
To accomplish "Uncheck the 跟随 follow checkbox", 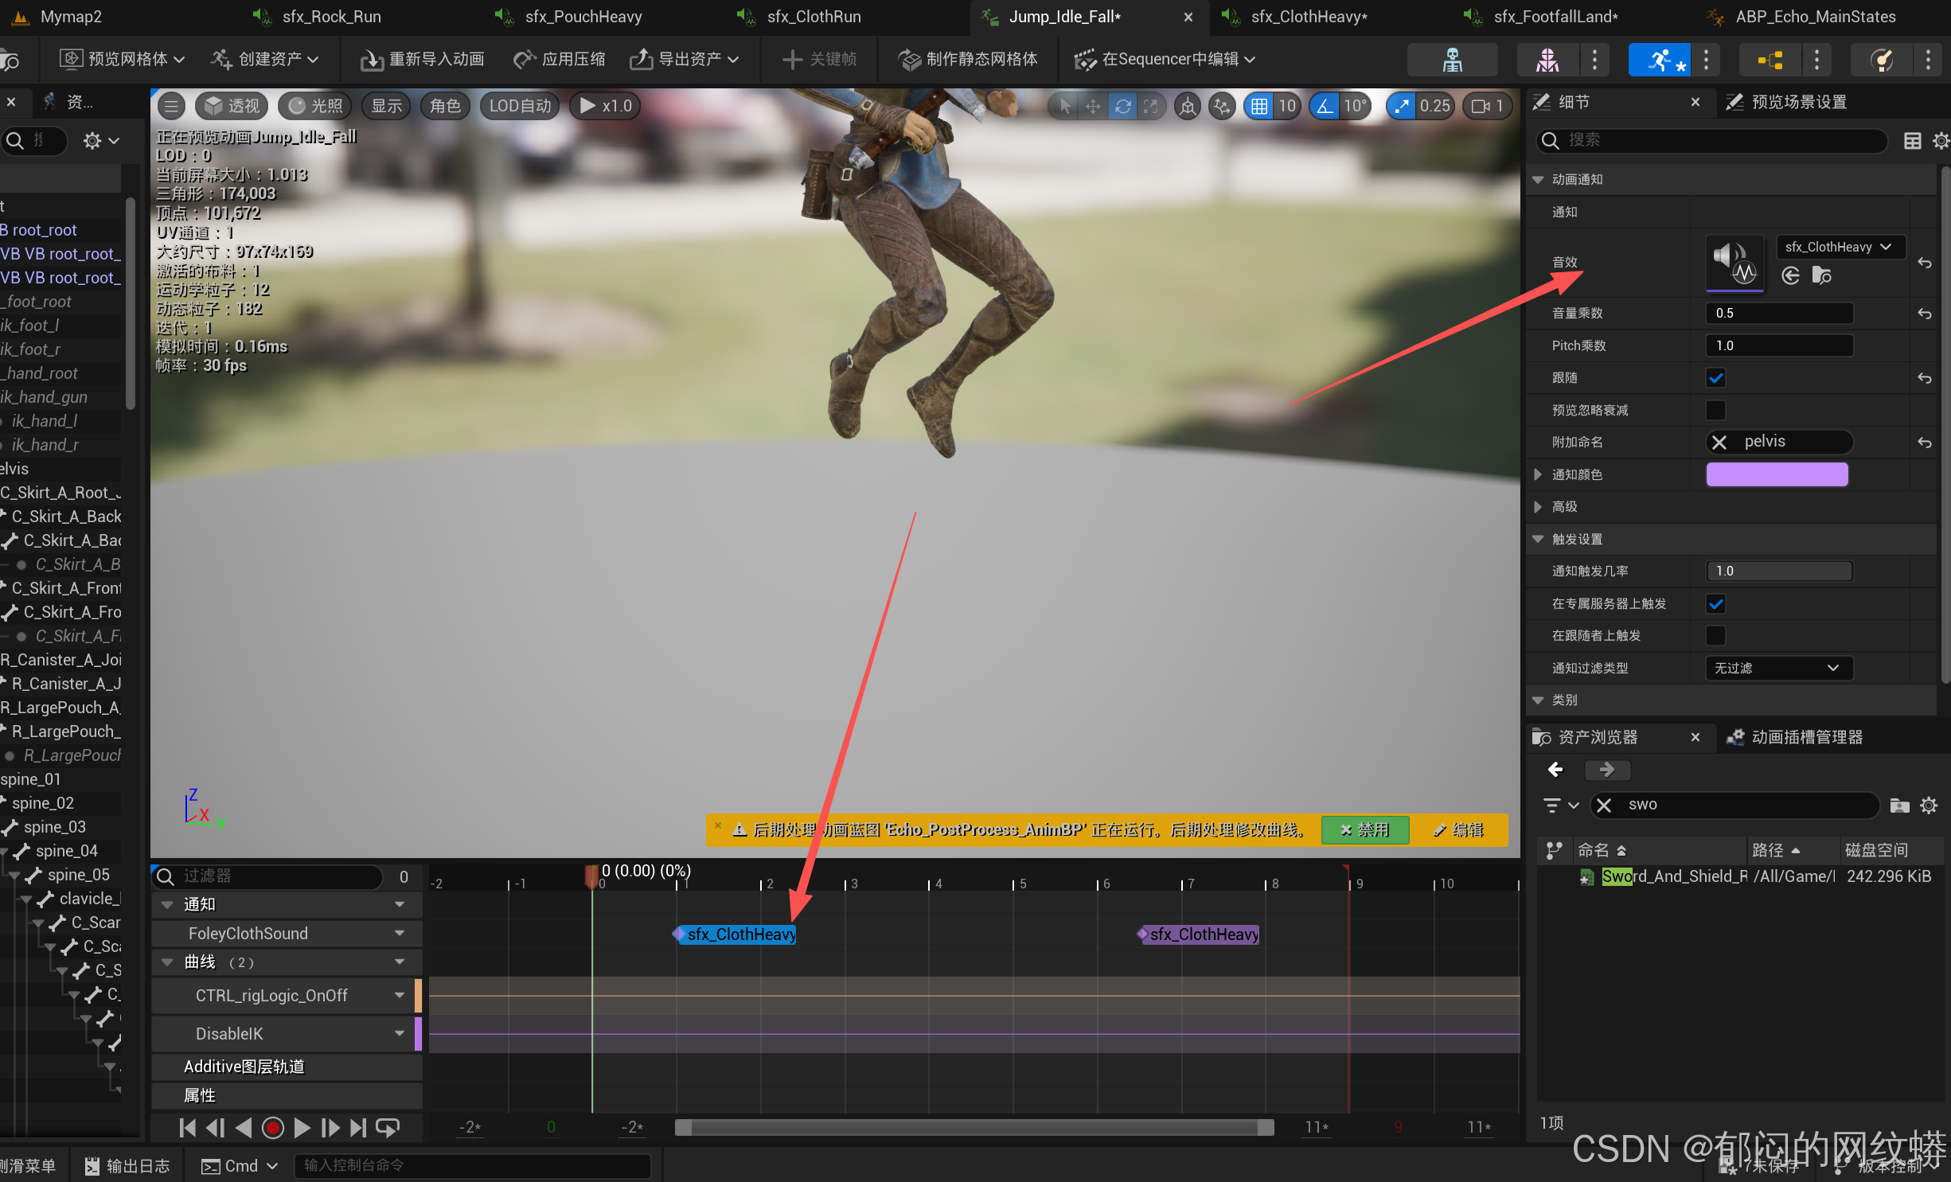I will [x=1715, y=378].
